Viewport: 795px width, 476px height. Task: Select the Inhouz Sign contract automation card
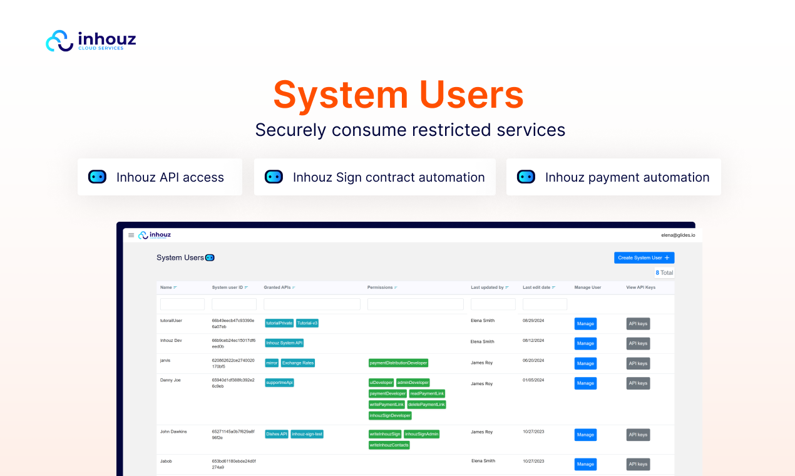[x=375, y=177]
